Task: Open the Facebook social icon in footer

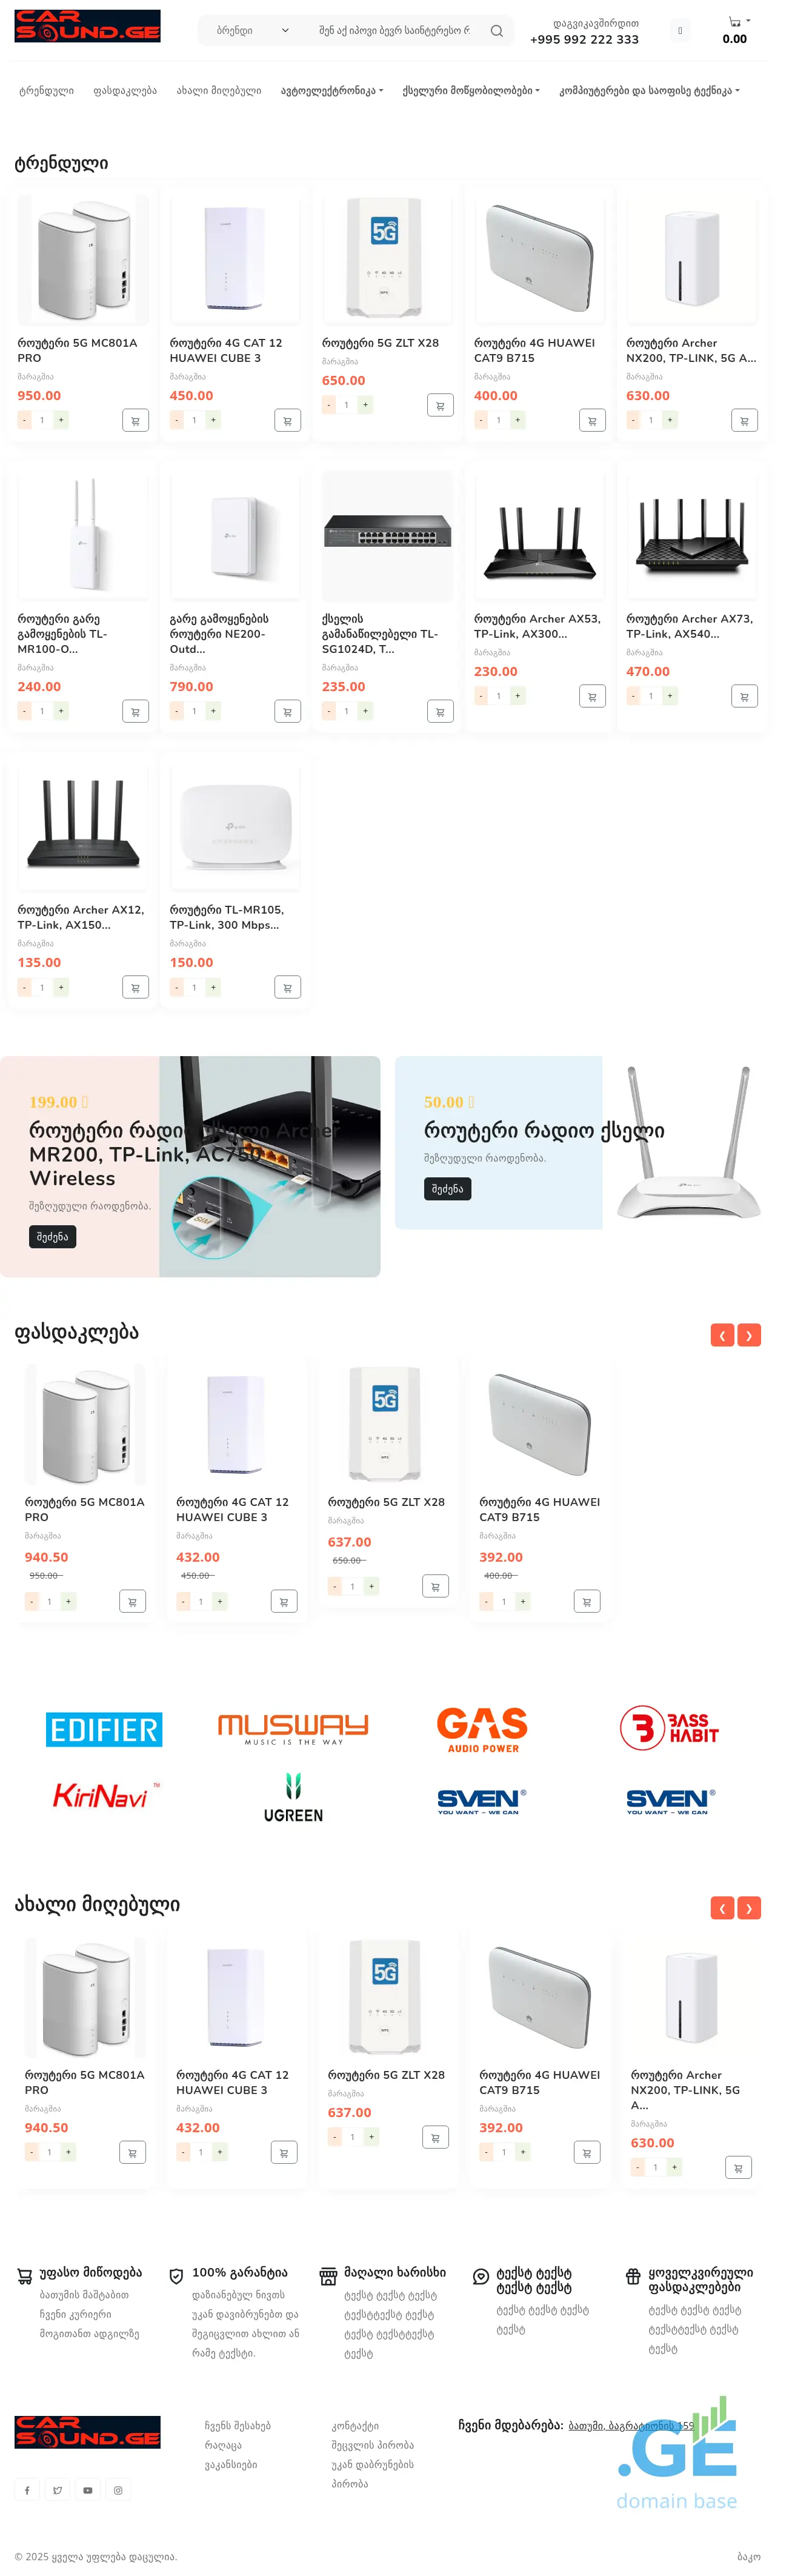Action: coord(27,2490)
